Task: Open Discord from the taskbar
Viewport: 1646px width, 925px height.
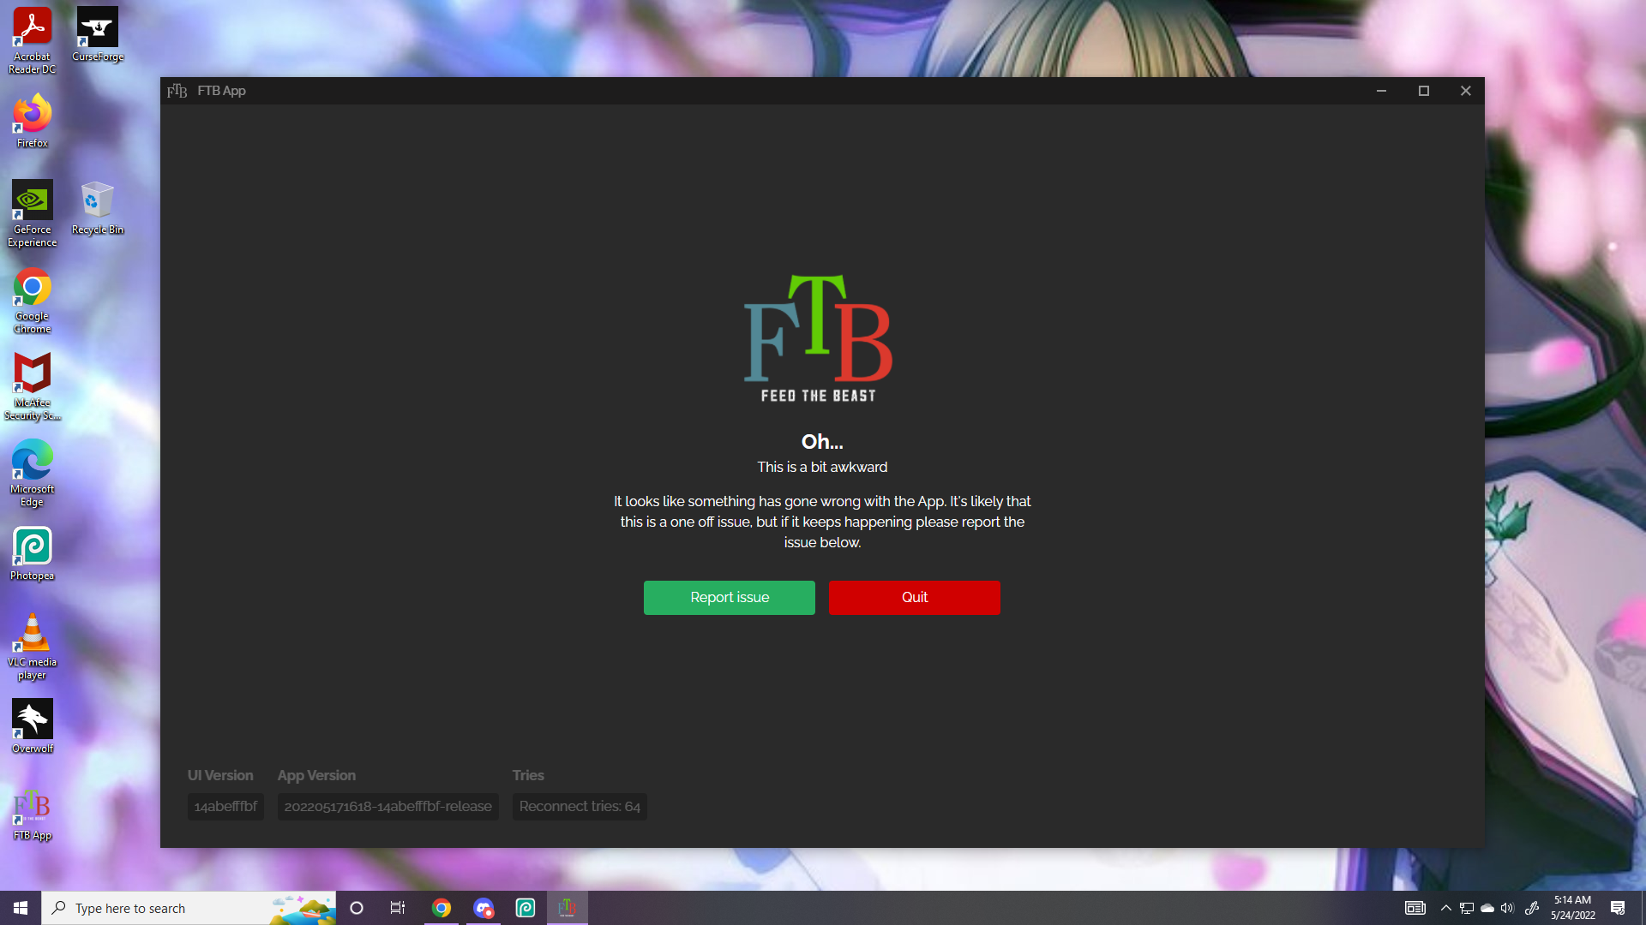Action: [x=484, y=907]
